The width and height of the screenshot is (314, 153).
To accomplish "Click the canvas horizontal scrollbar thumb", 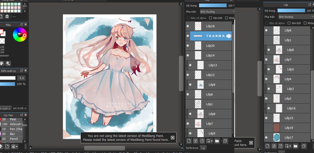I will tap(105, 148).
